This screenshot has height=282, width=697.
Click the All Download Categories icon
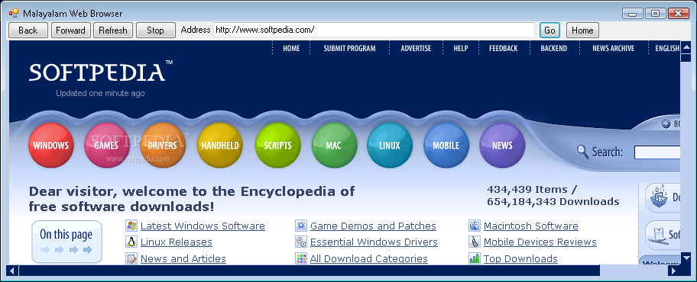[301, 258]
